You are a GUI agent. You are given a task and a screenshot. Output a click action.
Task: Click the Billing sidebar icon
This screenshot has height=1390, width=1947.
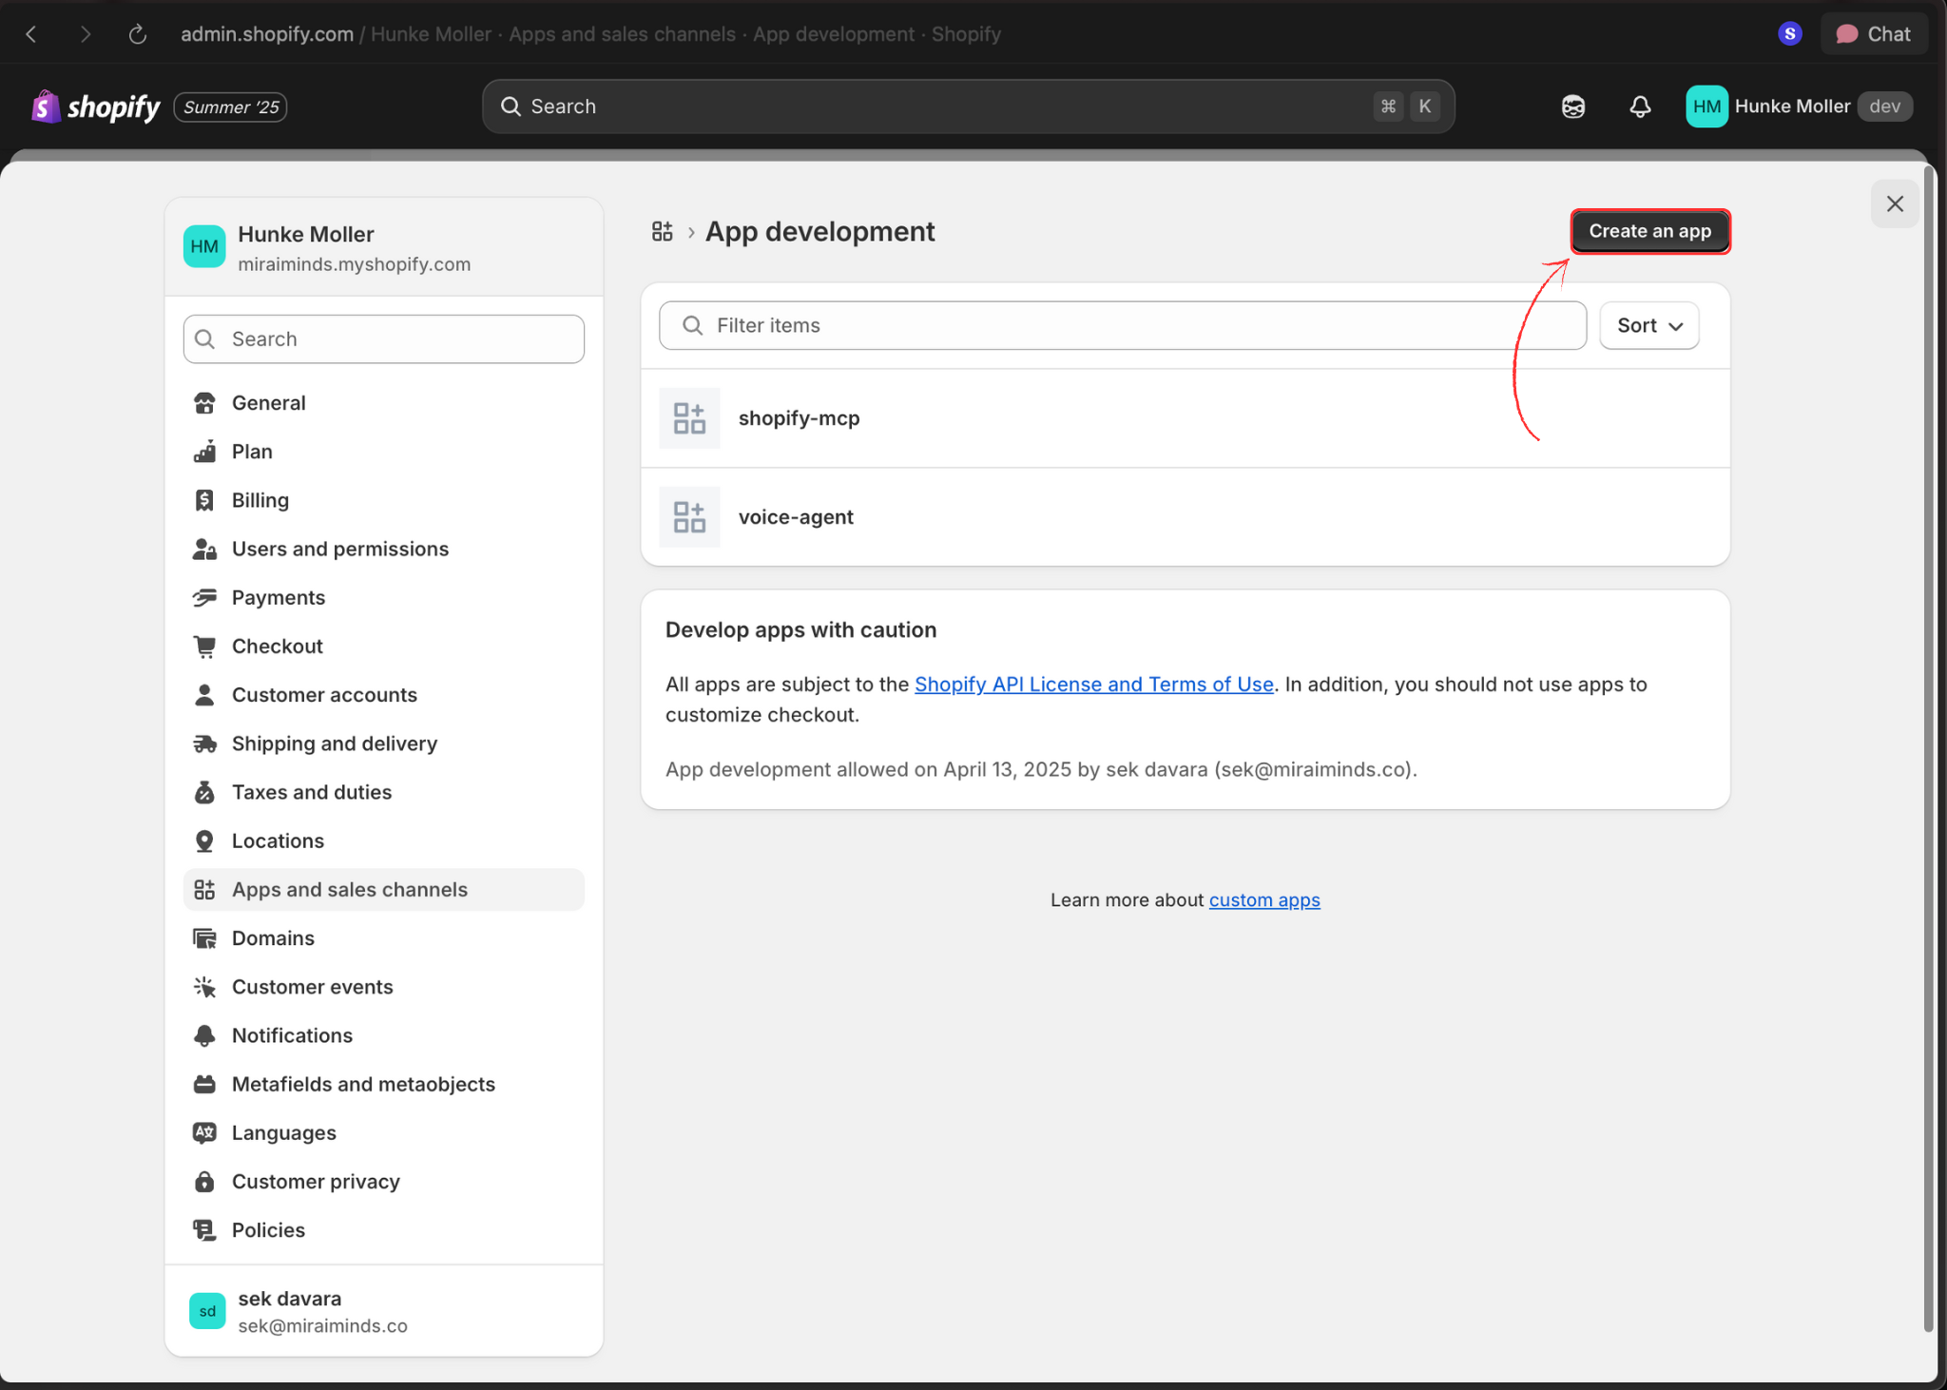point(204,499)
